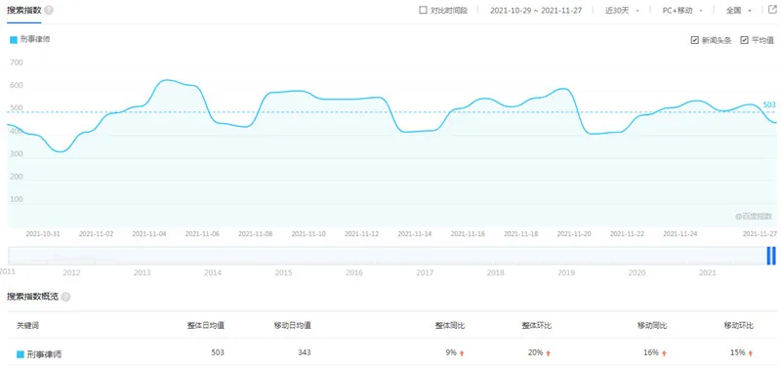This screenshot has height=369, width=781.
Task: Click the 2019 year label on timeline
Action: coord(566,273)
